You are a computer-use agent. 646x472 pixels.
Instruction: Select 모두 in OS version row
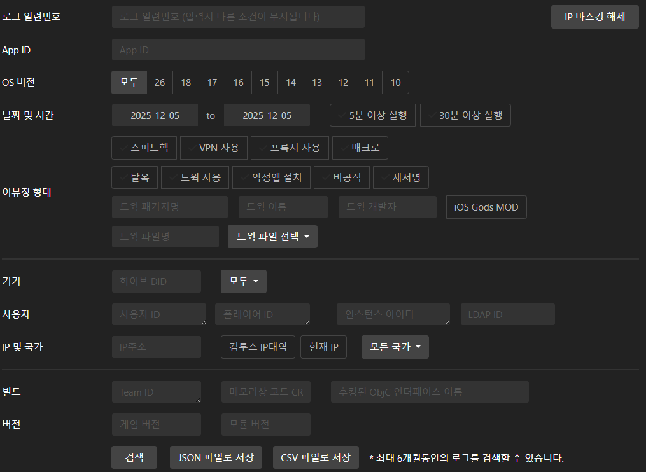129,82
